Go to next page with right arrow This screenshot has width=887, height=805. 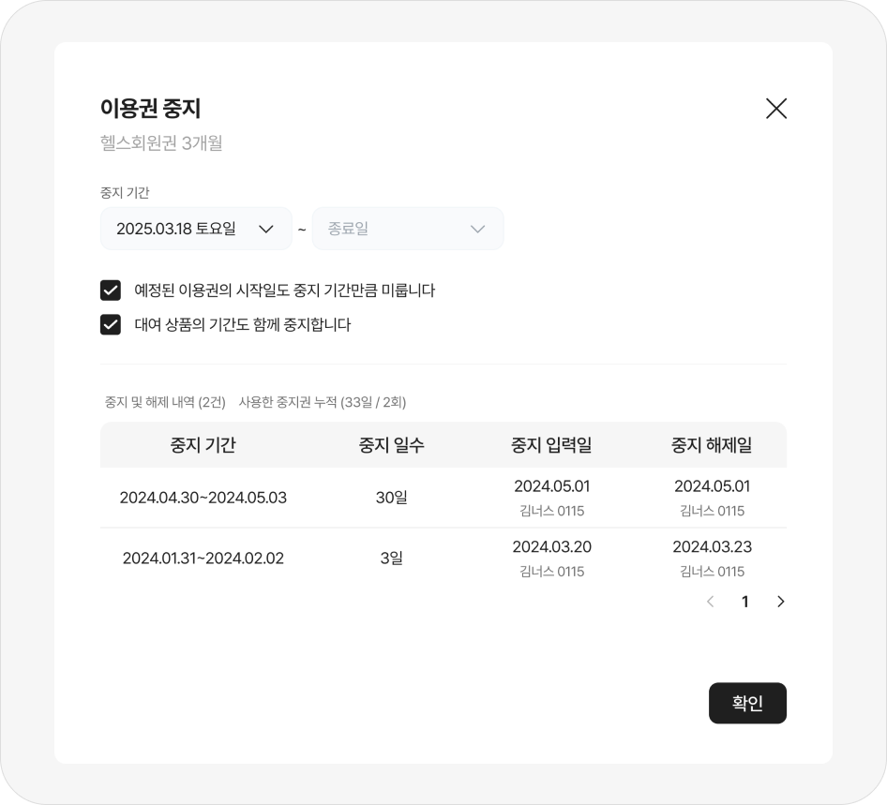click(781, 602)
